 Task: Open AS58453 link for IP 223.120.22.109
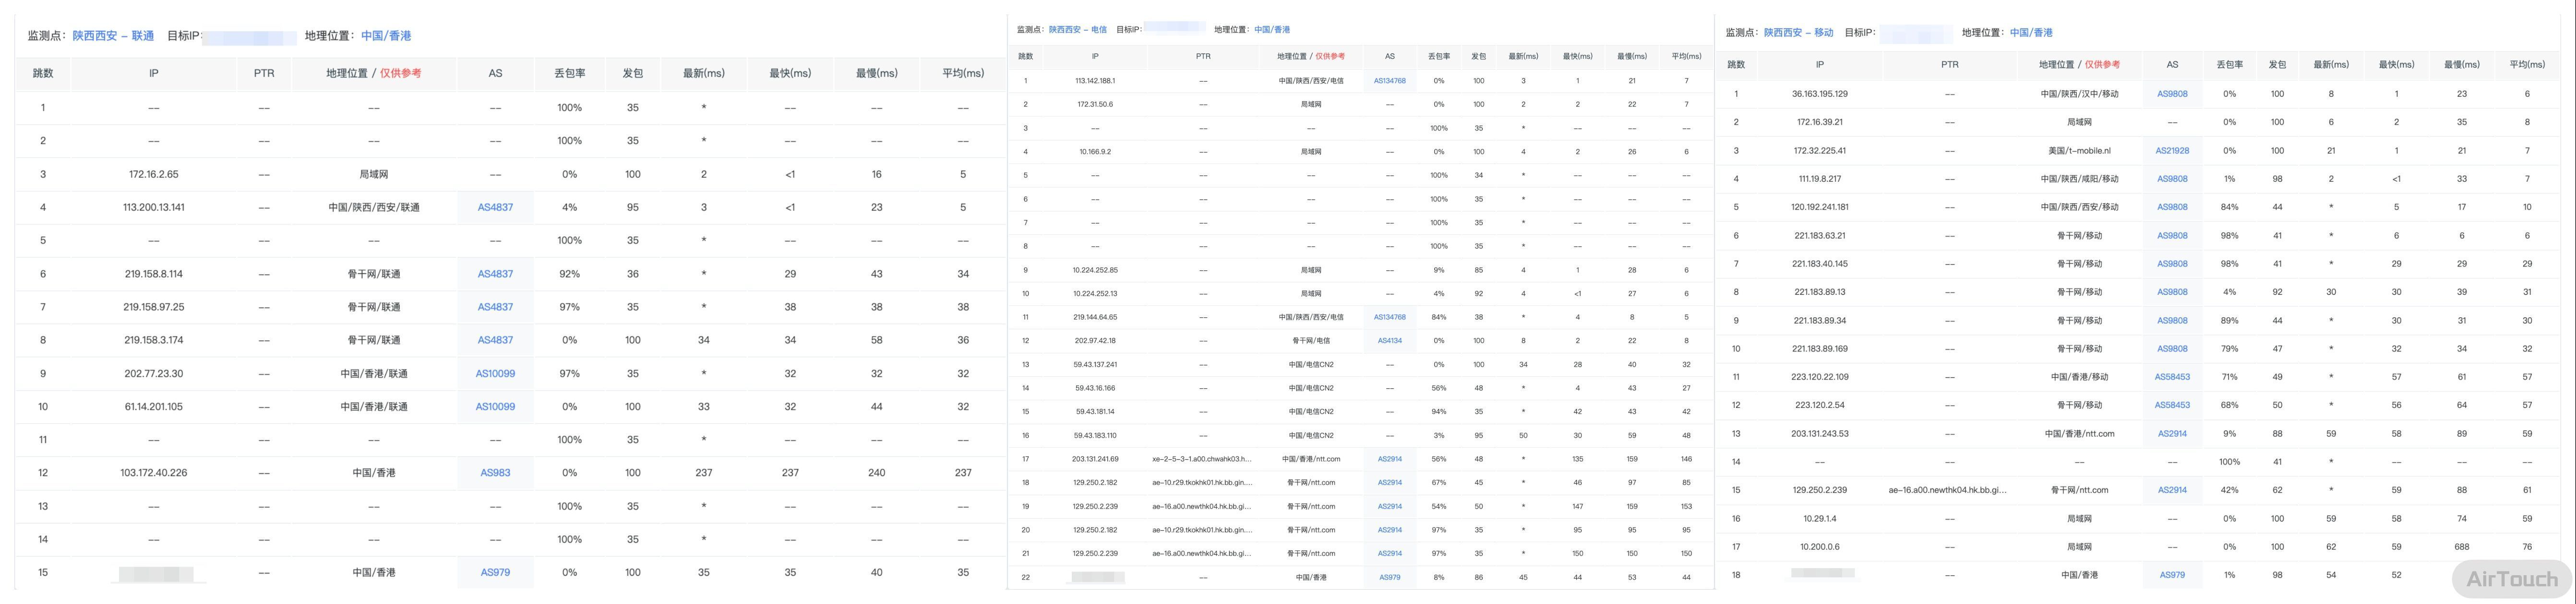pyautogui.click(x=2172, y=377)
